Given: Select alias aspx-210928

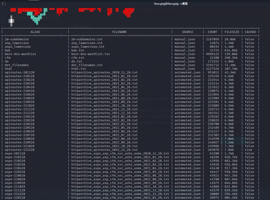Looking at the screenshot, I should 15,183.
